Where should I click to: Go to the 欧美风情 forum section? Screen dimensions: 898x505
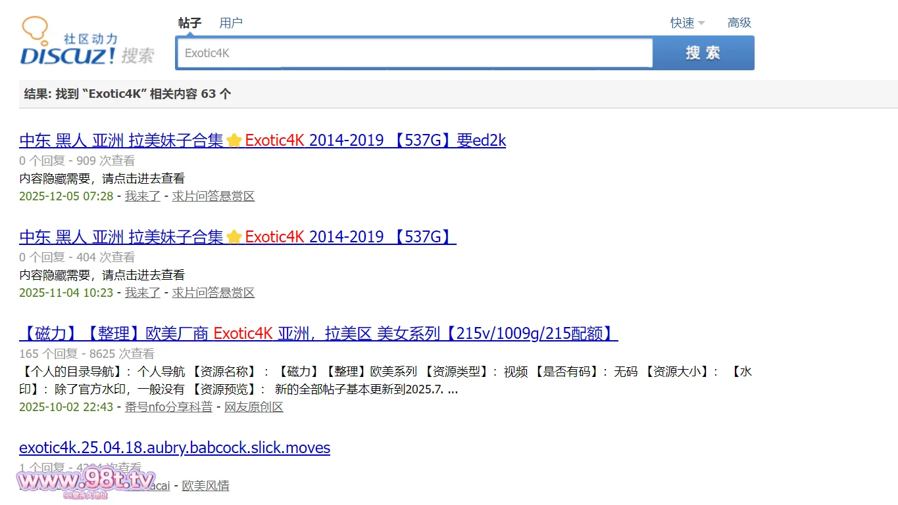205,486
